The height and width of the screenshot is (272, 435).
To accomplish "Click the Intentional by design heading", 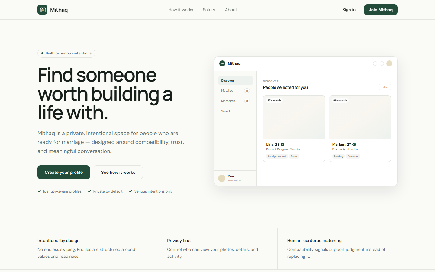I will point(59,241).
